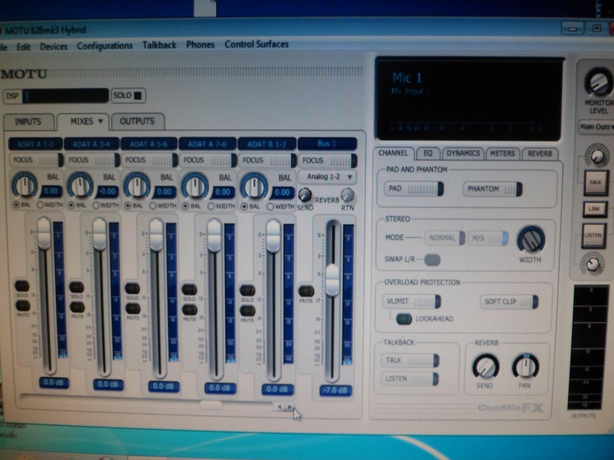Click FOCUS on ADAT A 1-2 channel

[x=36, y=160]
